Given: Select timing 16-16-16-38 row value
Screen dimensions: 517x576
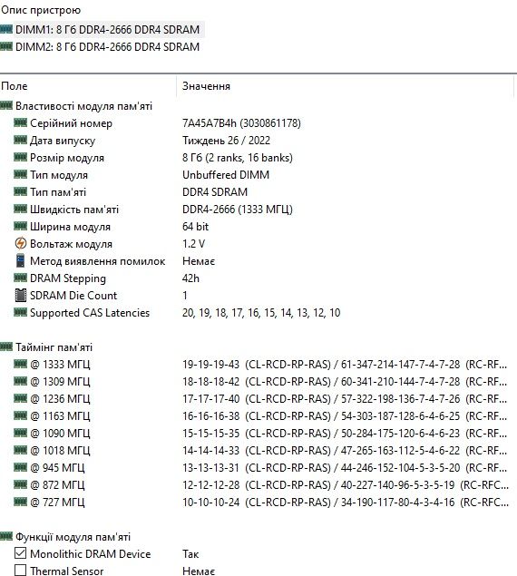Looking at the screenshot, I should tap(345, 416).
